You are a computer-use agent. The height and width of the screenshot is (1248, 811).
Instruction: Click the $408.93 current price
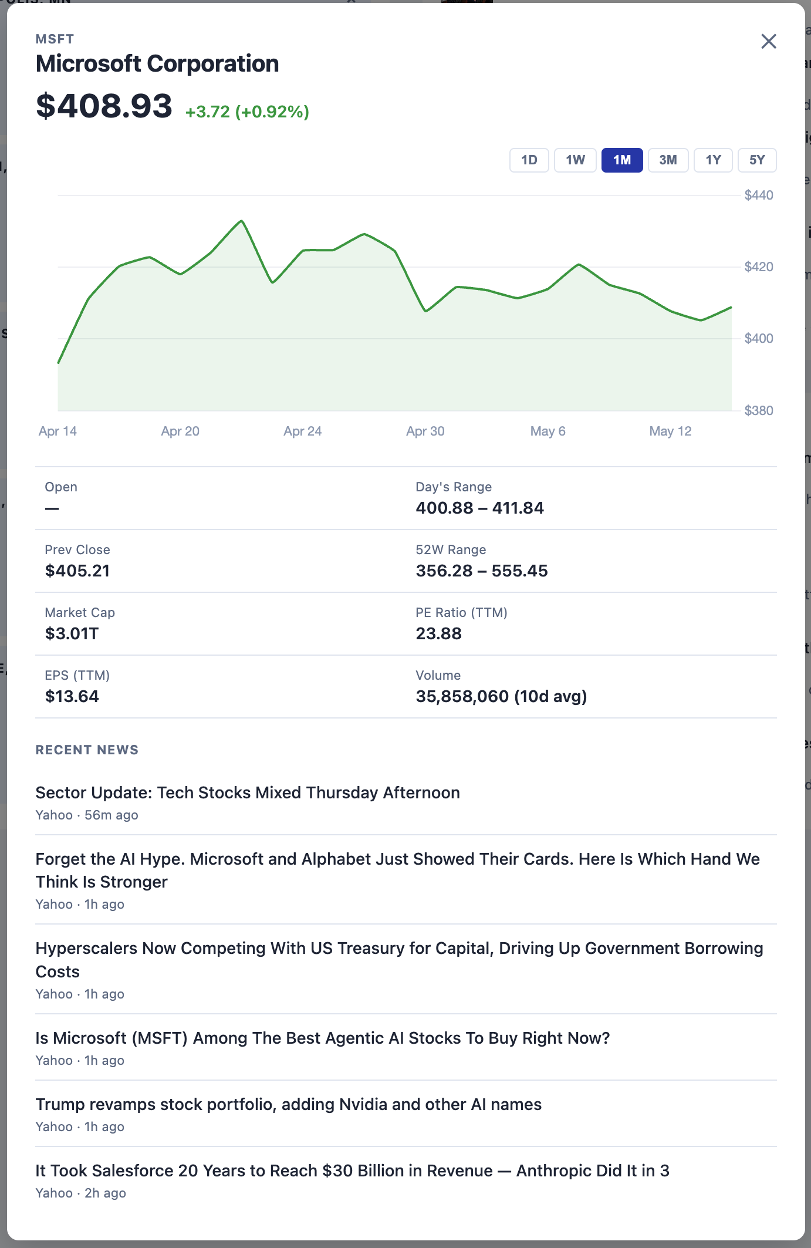104,106
